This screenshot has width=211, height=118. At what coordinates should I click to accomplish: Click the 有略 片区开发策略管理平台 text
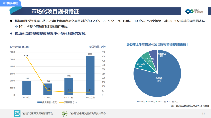[37, 114]
